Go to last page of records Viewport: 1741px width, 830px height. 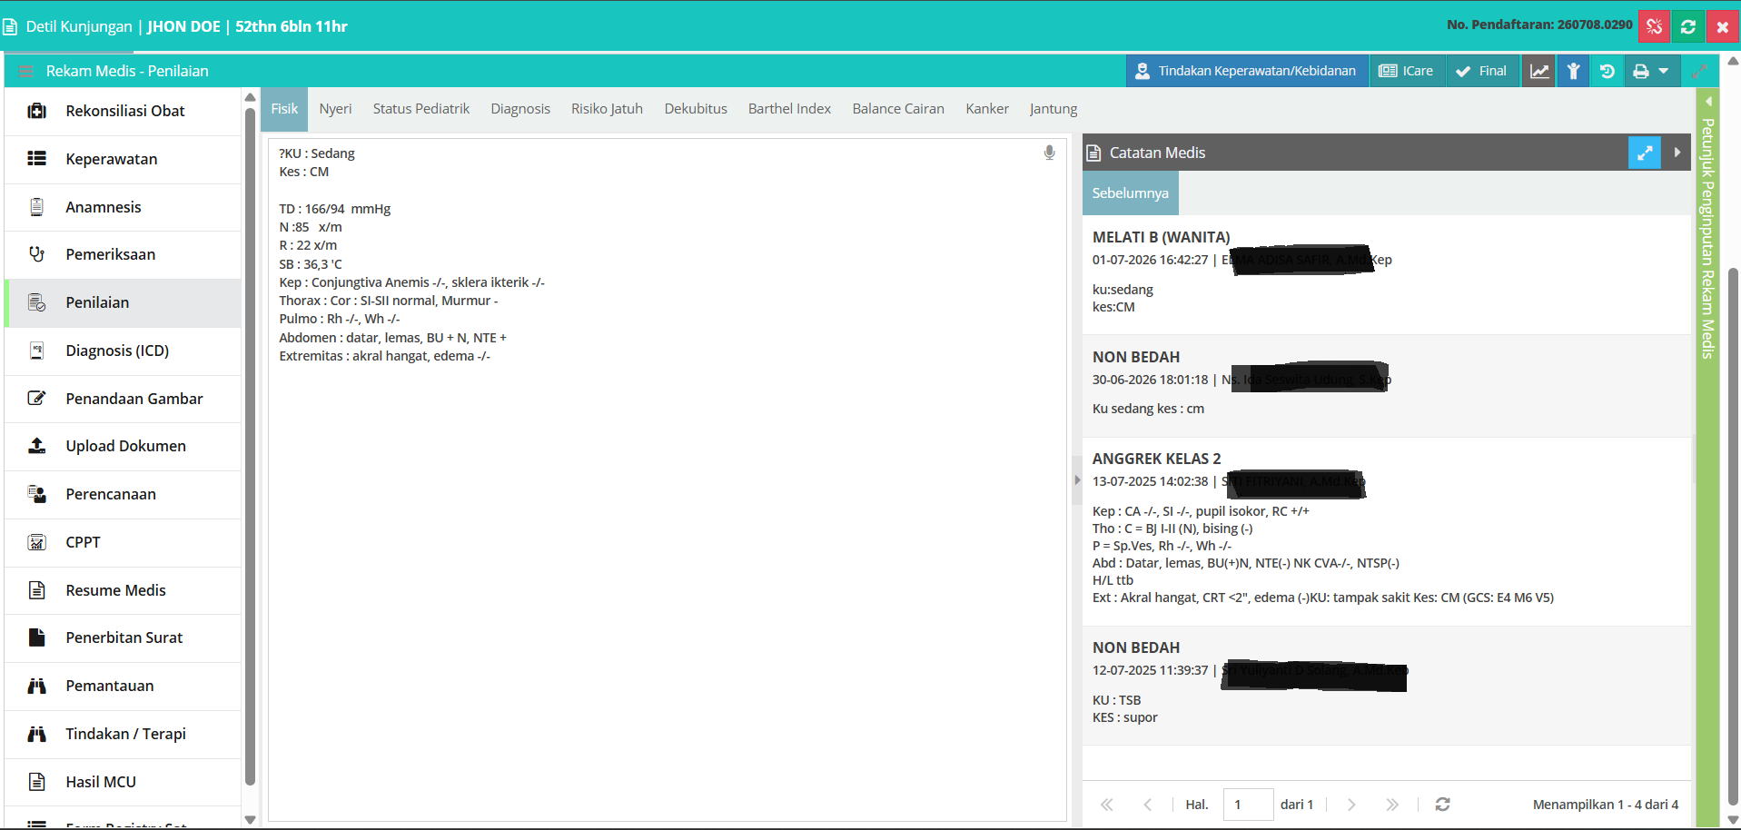tap(1392, 805)
